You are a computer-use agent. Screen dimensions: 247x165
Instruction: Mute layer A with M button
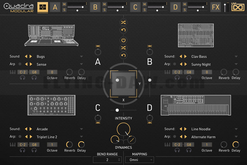tap(64, 5)
